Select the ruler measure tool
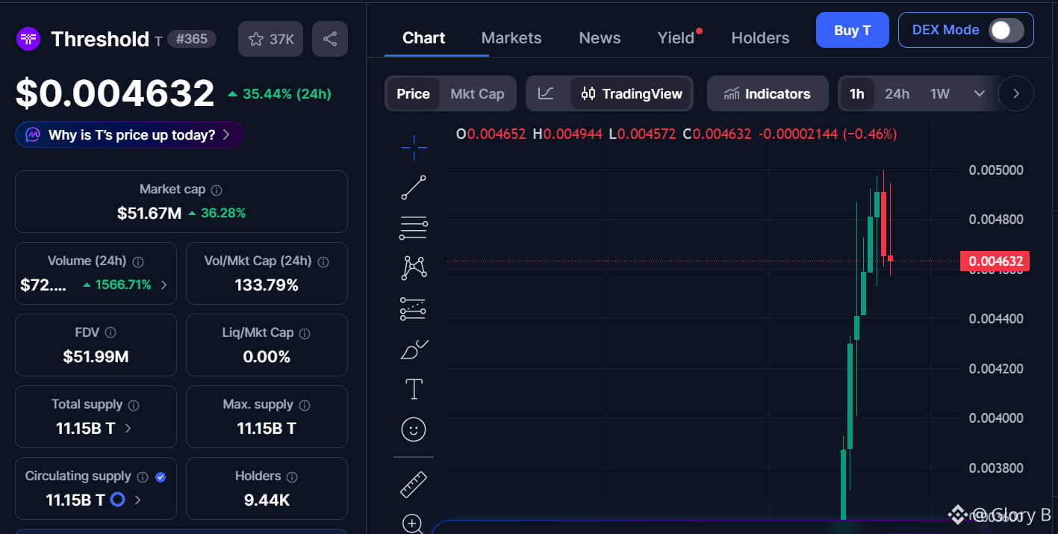The width and height of the screenshot is (1058, 534). (x=414, y=484)
